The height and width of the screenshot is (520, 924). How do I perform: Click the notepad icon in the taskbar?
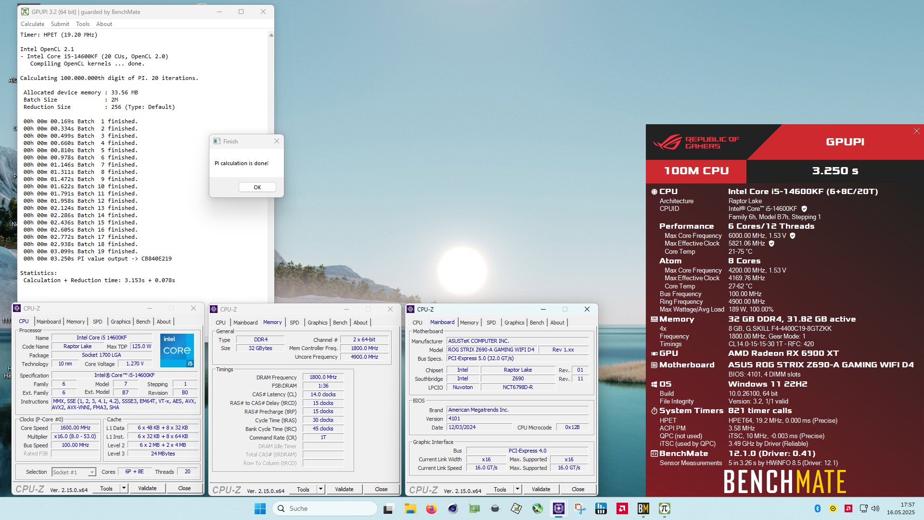click(516, 508)
